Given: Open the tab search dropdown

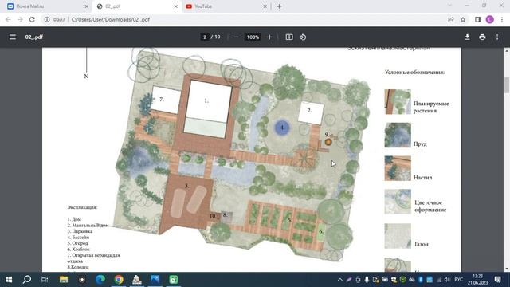Looking at the screenshot, I should [449, 6].
